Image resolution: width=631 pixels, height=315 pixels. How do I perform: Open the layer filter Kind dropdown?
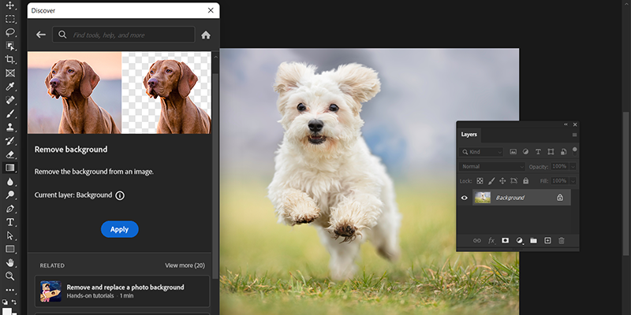pos(481,152)
